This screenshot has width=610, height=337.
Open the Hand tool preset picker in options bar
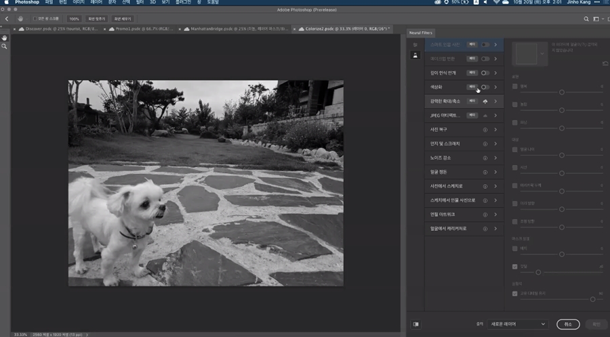[20, 19]
